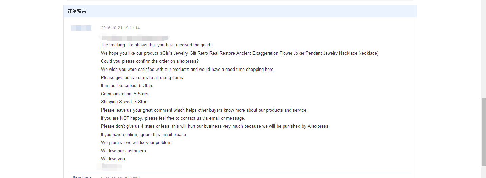
Task: Click the blurred greeting line above message
Action: coord(135,37)
